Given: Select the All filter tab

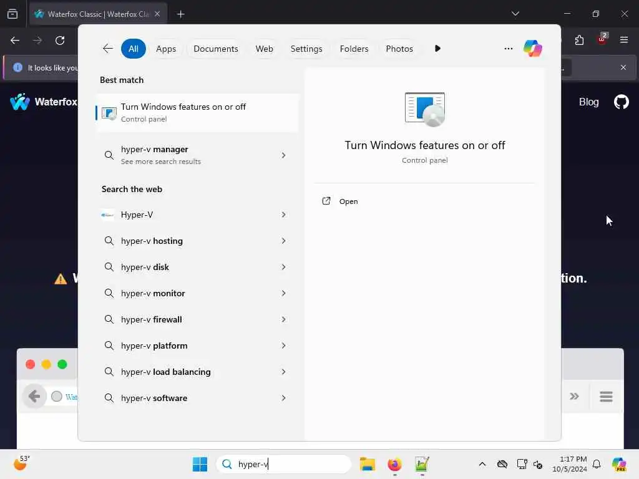Looking at the screenshot, I should 134,49.
